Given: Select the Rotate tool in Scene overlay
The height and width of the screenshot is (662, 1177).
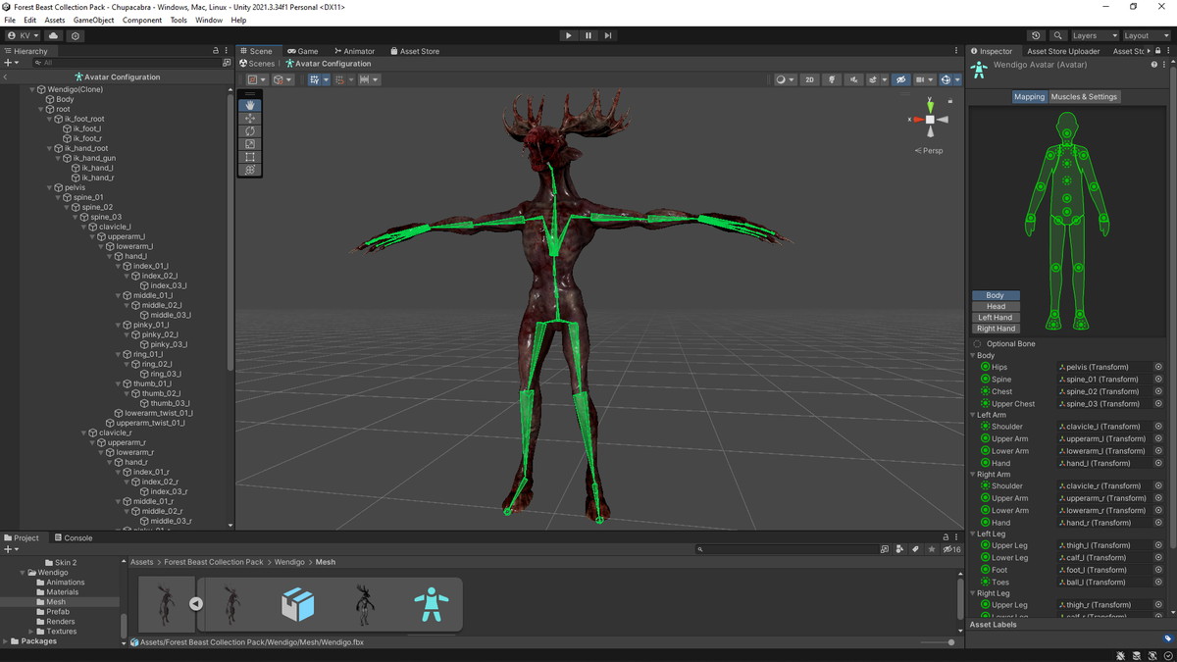Looking at the screenshot, I should coord(250,130).
